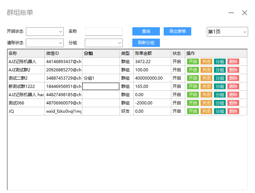Image resolution: width=255 pixels, height=193 pixels.
Task: Select the 测试二群2 name cell
Action: pyautogui.click(x=26, y=78)
